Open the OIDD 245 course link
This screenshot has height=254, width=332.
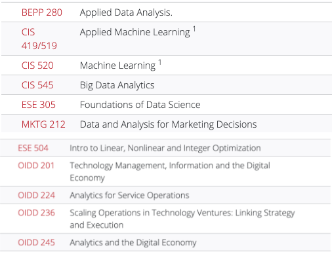[36, 242]
